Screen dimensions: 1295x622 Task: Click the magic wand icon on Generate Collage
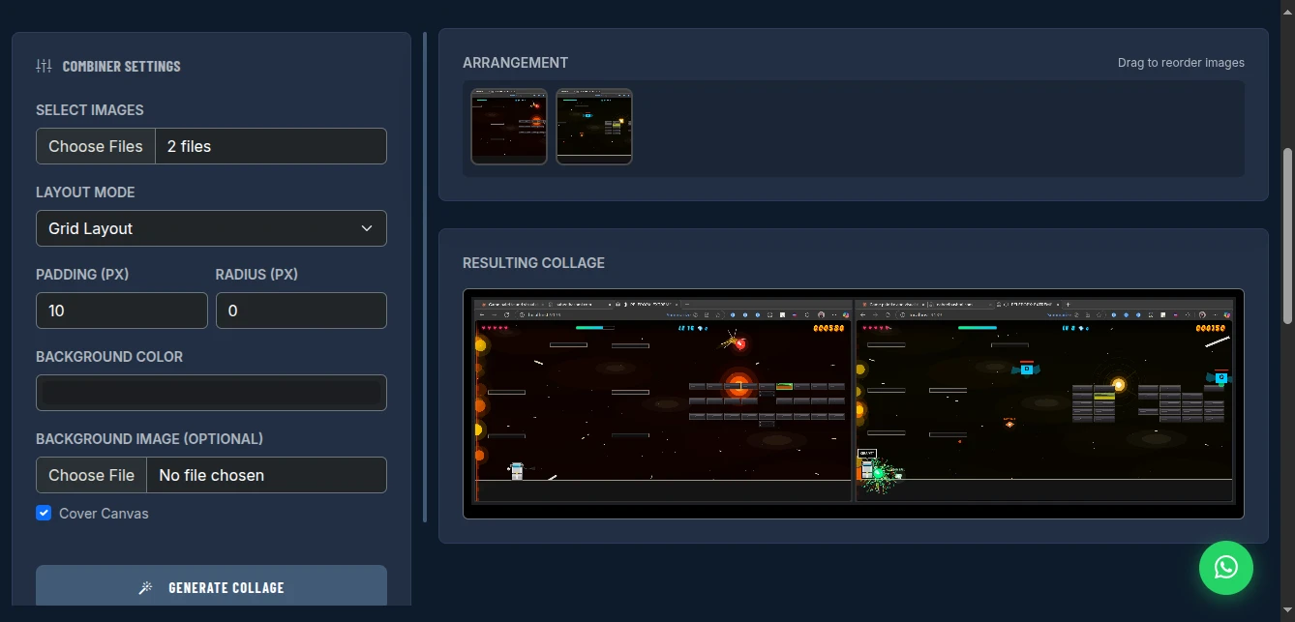click(146, 587)
